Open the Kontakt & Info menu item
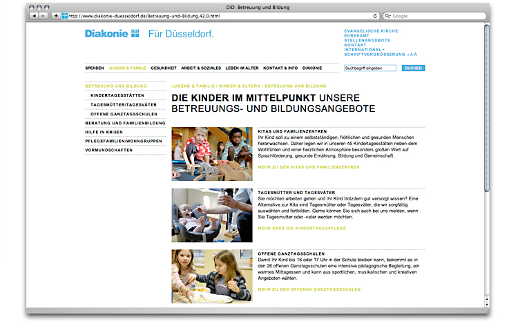Image resolution: width=518 pixels, height=324 pixels. click(280, 68)
